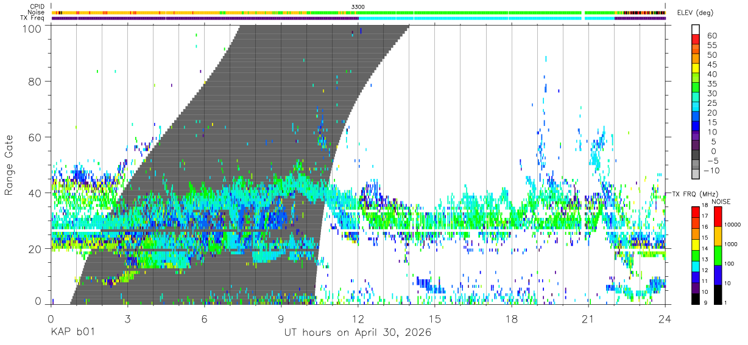Screen dimensions: 748x345
Task: Click the TX Freq row label
Action: click(33, 18)
